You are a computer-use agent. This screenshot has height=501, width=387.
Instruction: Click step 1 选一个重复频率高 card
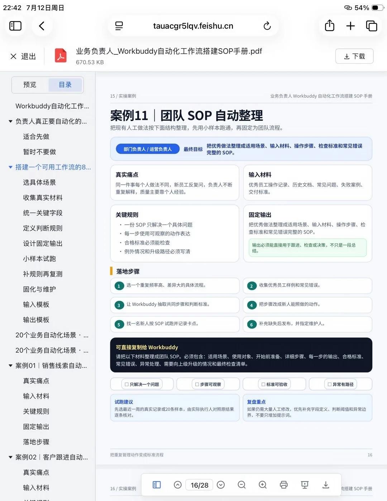click(175, 286)
